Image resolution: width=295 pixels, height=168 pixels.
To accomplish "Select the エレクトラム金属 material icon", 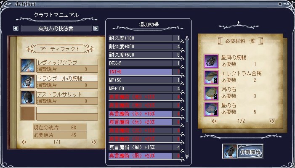I will tap(211, 77).
